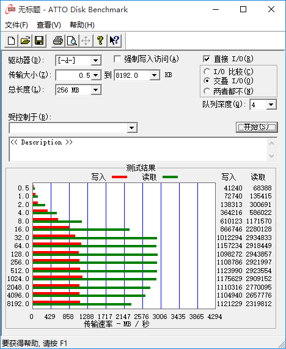Open Print Preview magnifier icon

point(72,41)
